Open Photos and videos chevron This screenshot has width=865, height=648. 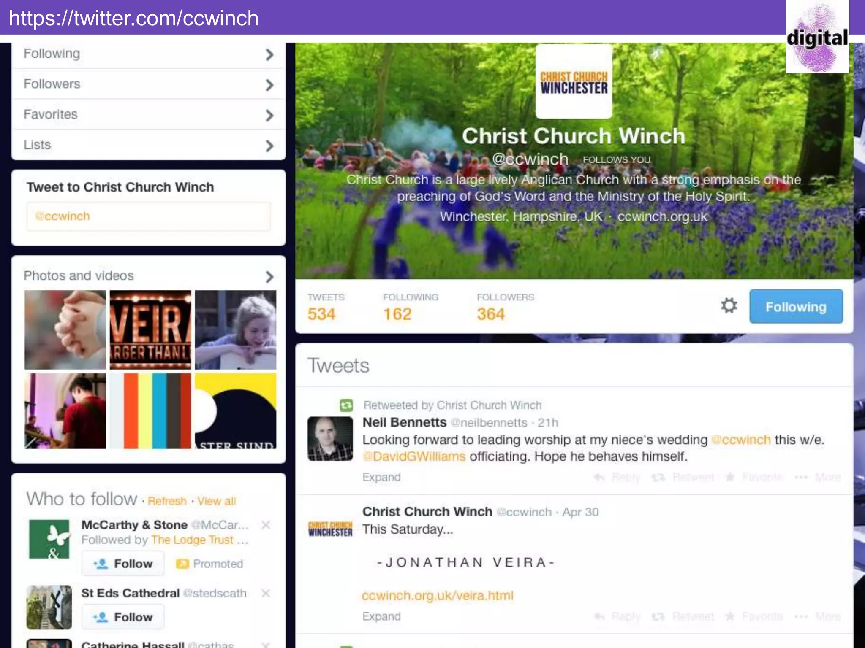click(x=269, y=277)
